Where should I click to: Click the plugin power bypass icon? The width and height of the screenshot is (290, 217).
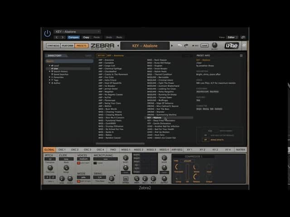(x=48, y=33)
